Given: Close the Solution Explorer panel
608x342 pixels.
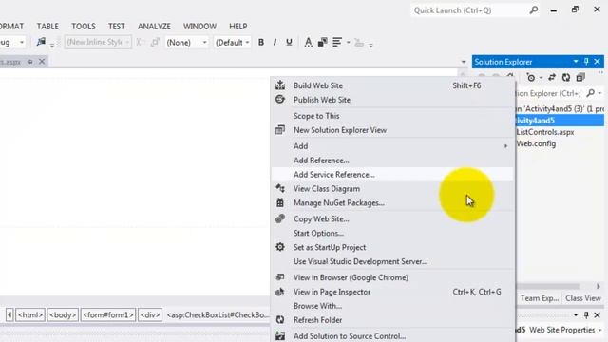Looking at the screenshot, I should pyautogui.click(x=598, y=62).
